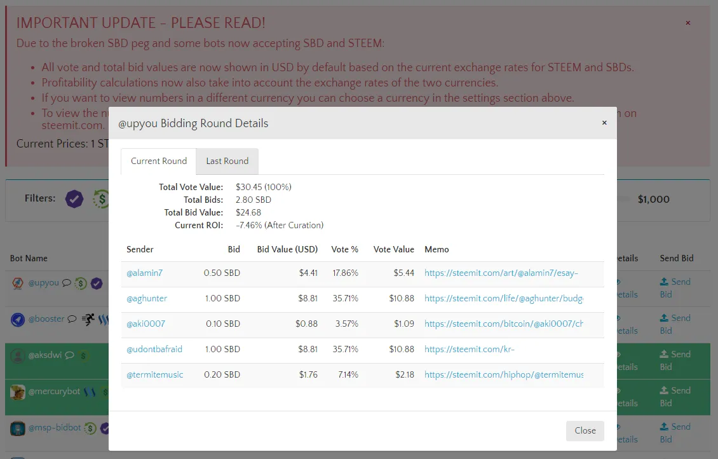Viewport: 718px width, 459px height.
Task: Click Send Bid in the @msp-bidbot row
Action: click(675, 433)
